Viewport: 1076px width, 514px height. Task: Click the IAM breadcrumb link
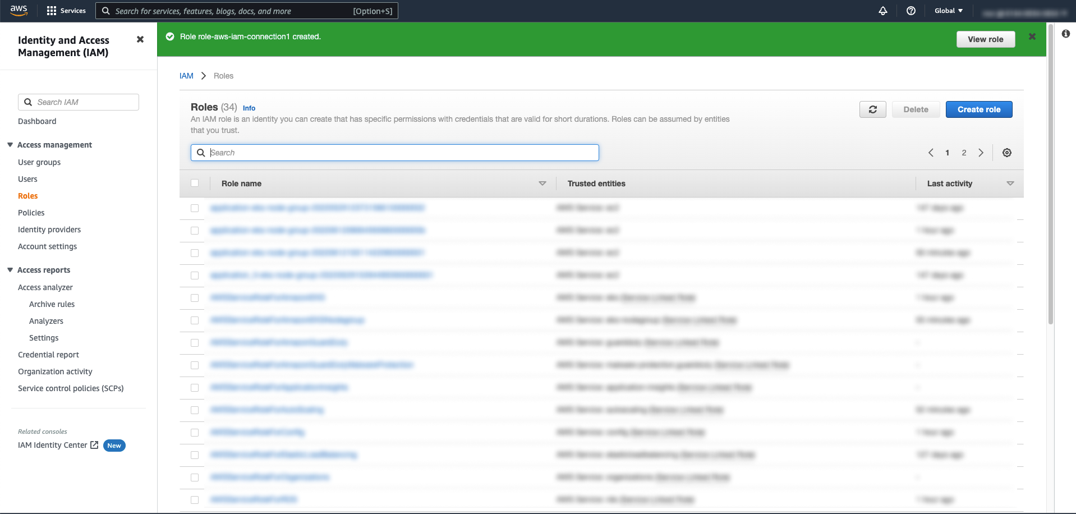[186, 76]
